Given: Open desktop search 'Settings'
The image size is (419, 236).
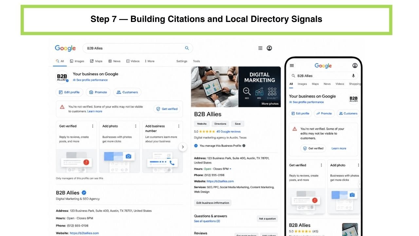Looking at the screenshot, I should [182, 61].
